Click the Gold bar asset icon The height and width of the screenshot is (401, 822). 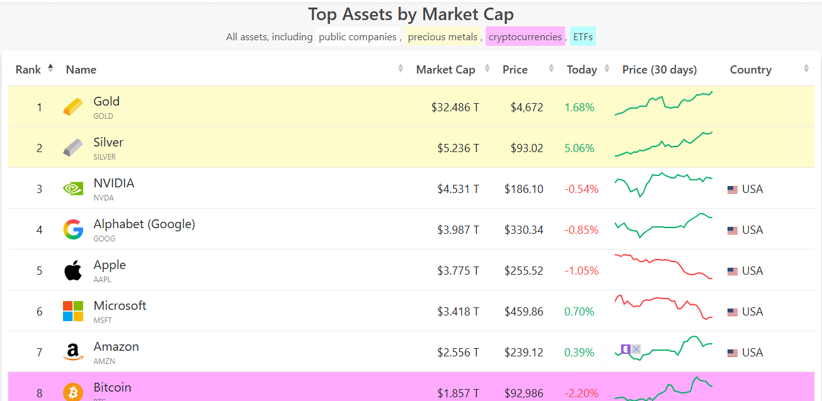[72, 107]
